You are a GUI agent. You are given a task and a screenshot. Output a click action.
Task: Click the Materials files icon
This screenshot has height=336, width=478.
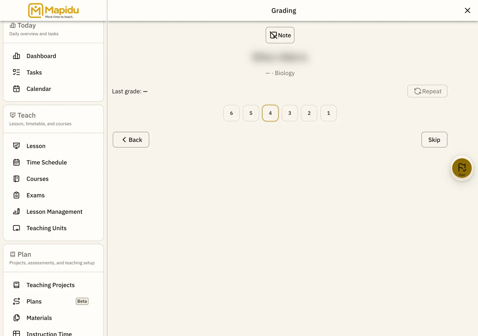point(16,318)
